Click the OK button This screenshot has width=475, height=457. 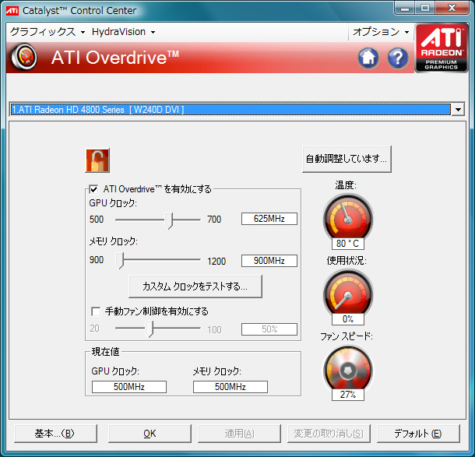click(150, 434)
